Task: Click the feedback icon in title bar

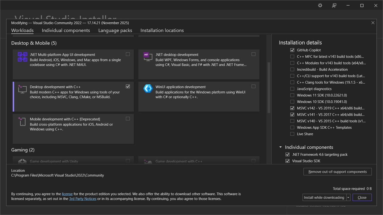Action: pyautogui.click(x=334, y=5)
